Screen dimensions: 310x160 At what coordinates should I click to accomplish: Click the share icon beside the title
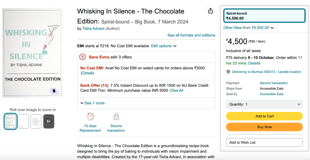tap(211, 10)
